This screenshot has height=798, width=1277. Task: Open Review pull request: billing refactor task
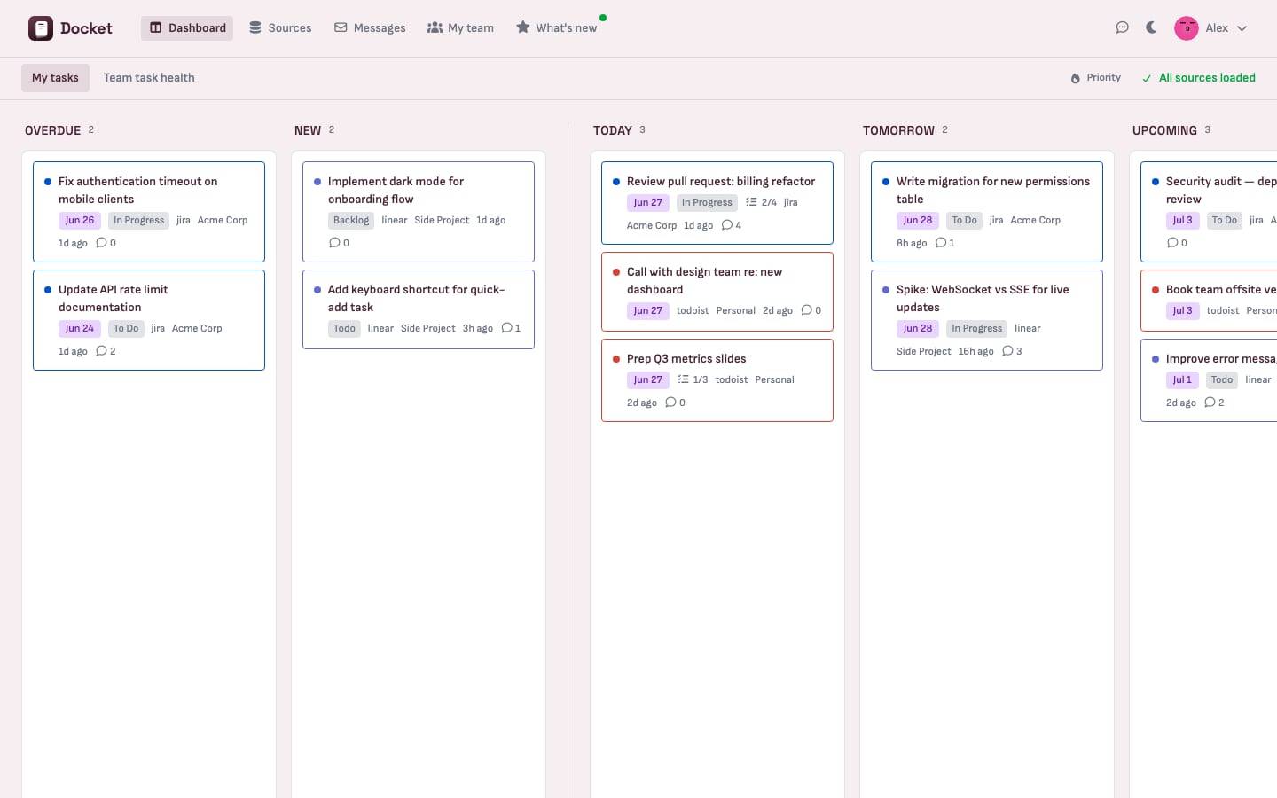pyautogui.click(x=717, y=203)
